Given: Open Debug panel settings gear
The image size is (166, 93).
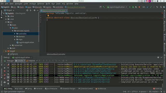Looking at the screenshot, I should point(158,57).
